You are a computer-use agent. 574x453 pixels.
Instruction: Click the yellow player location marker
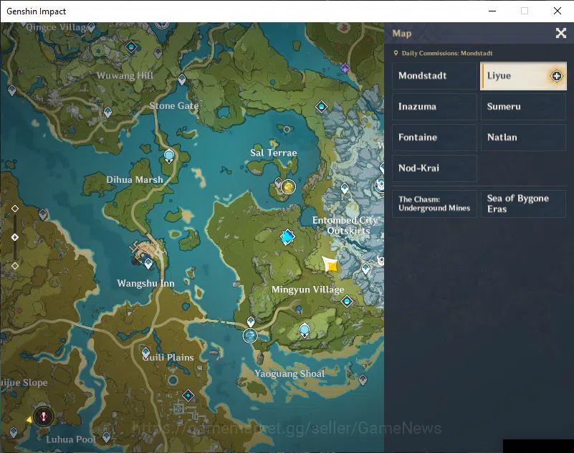tap(330, 264)
